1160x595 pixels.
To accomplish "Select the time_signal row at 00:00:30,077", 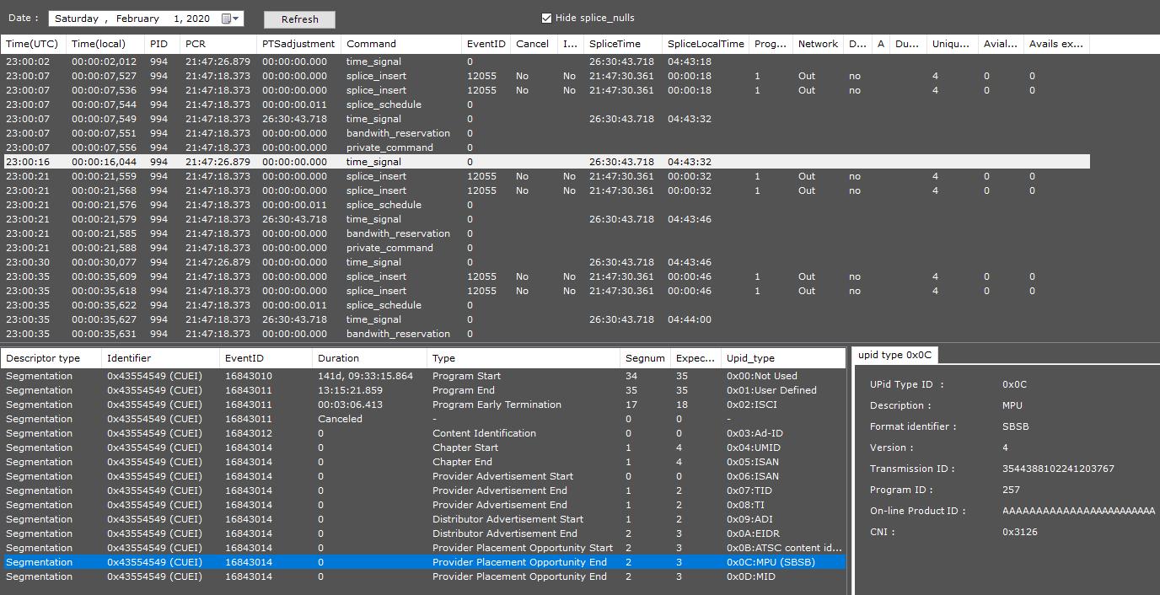I will tap(545, 262).
